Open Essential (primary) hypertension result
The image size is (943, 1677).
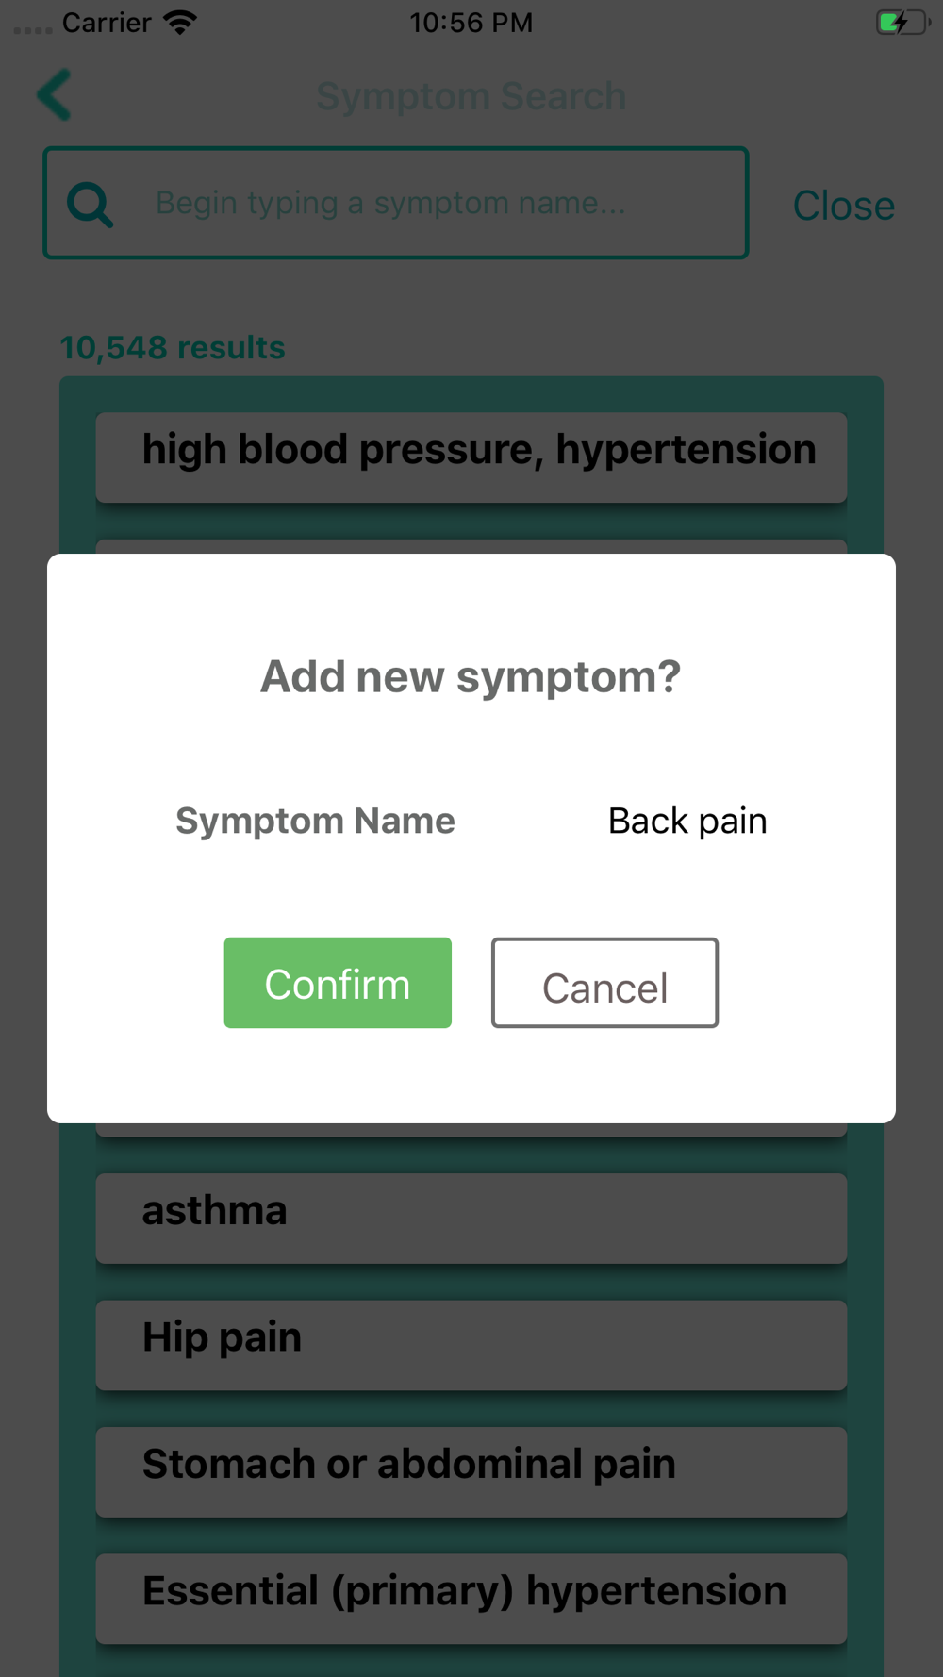coord(471,1599)
